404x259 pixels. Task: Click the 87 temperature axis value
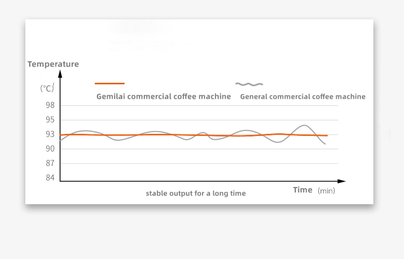coord(50,163)
